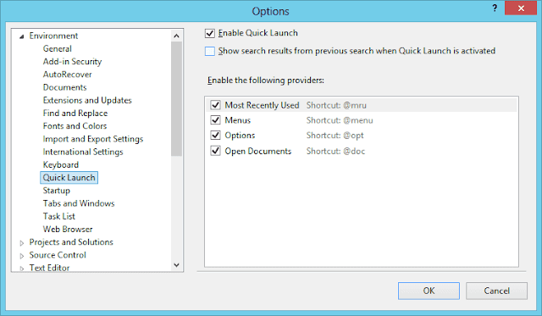
Task: Click the Help question mark icon
Action: [x=495, y=8]
